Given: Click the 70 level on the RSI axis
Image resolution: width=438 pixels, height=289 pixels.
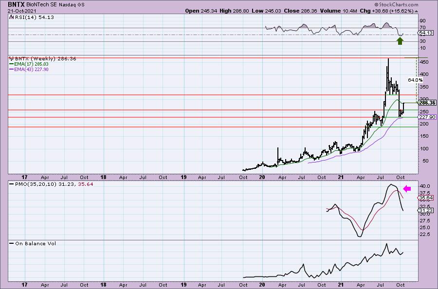Looking at the screenshot, I should (422, 28).
